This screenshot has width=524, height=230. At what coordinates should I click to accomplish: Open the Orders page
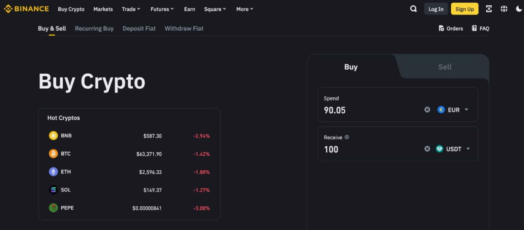click(x=451, y=29)
